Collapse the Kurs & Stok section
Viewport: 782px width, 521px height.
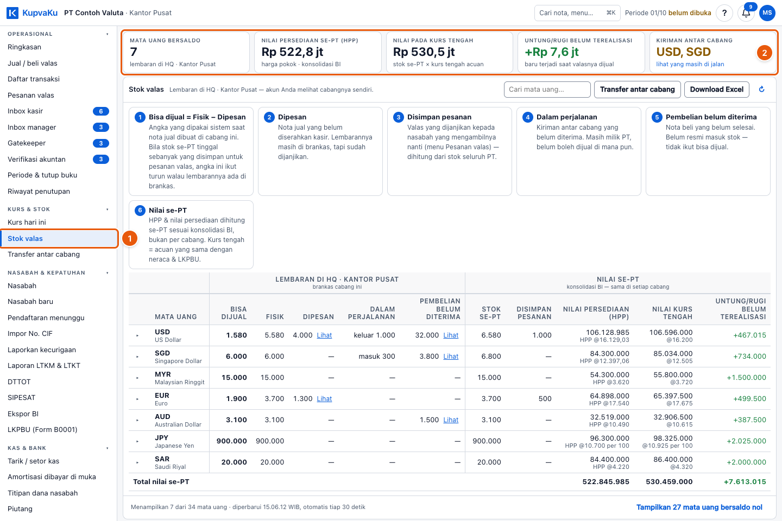coord(108,209)
